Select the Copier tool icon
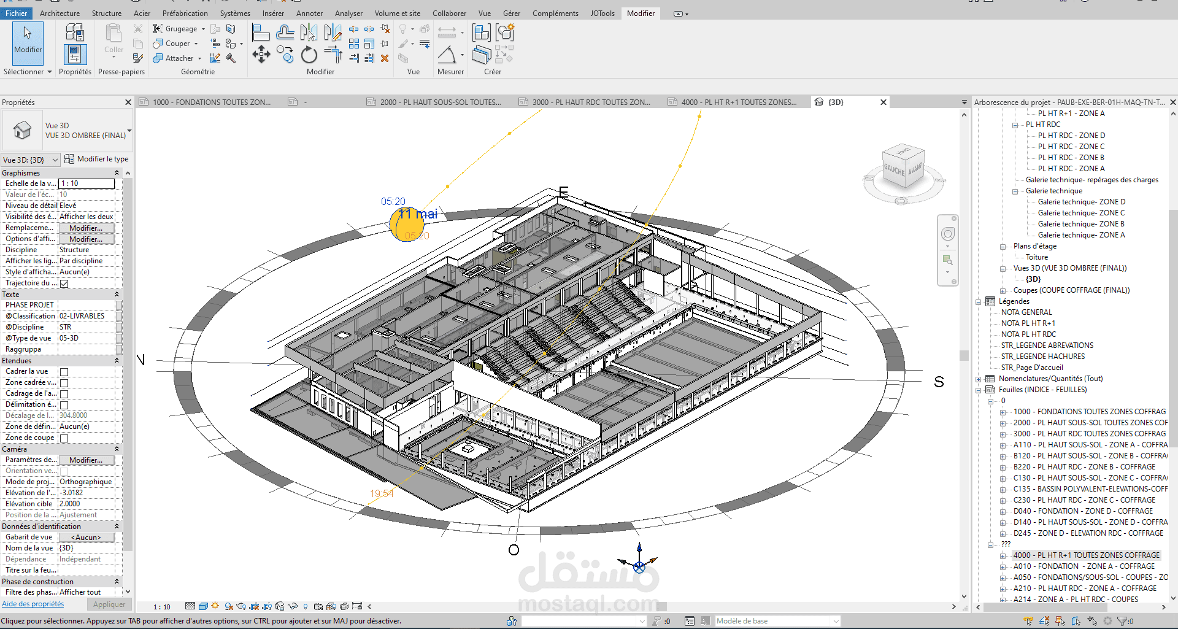The height and width of the screenshot is (629, 1178). point(285,55)
